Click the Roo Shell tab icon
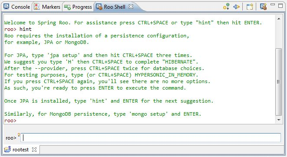The image size is (287, 157). (x=99, y=7)
